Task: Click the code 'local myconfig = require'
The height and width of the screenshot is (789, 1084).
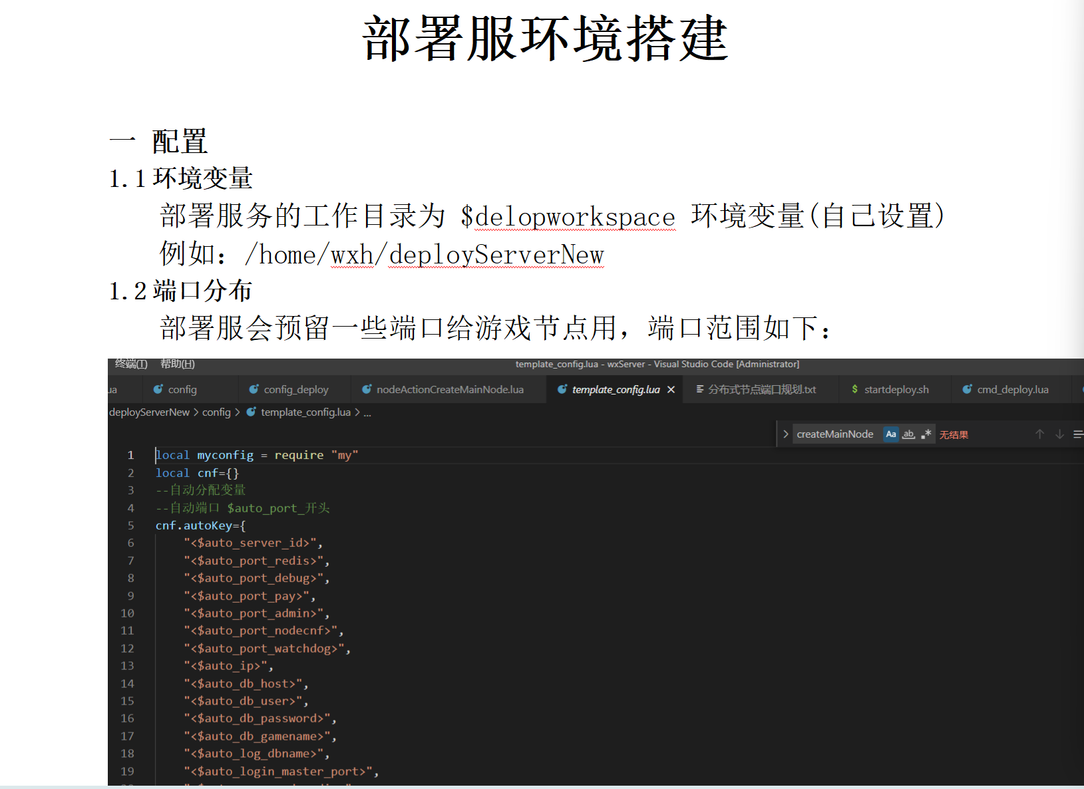Action: pyautogui.click(x=240, y=455)
